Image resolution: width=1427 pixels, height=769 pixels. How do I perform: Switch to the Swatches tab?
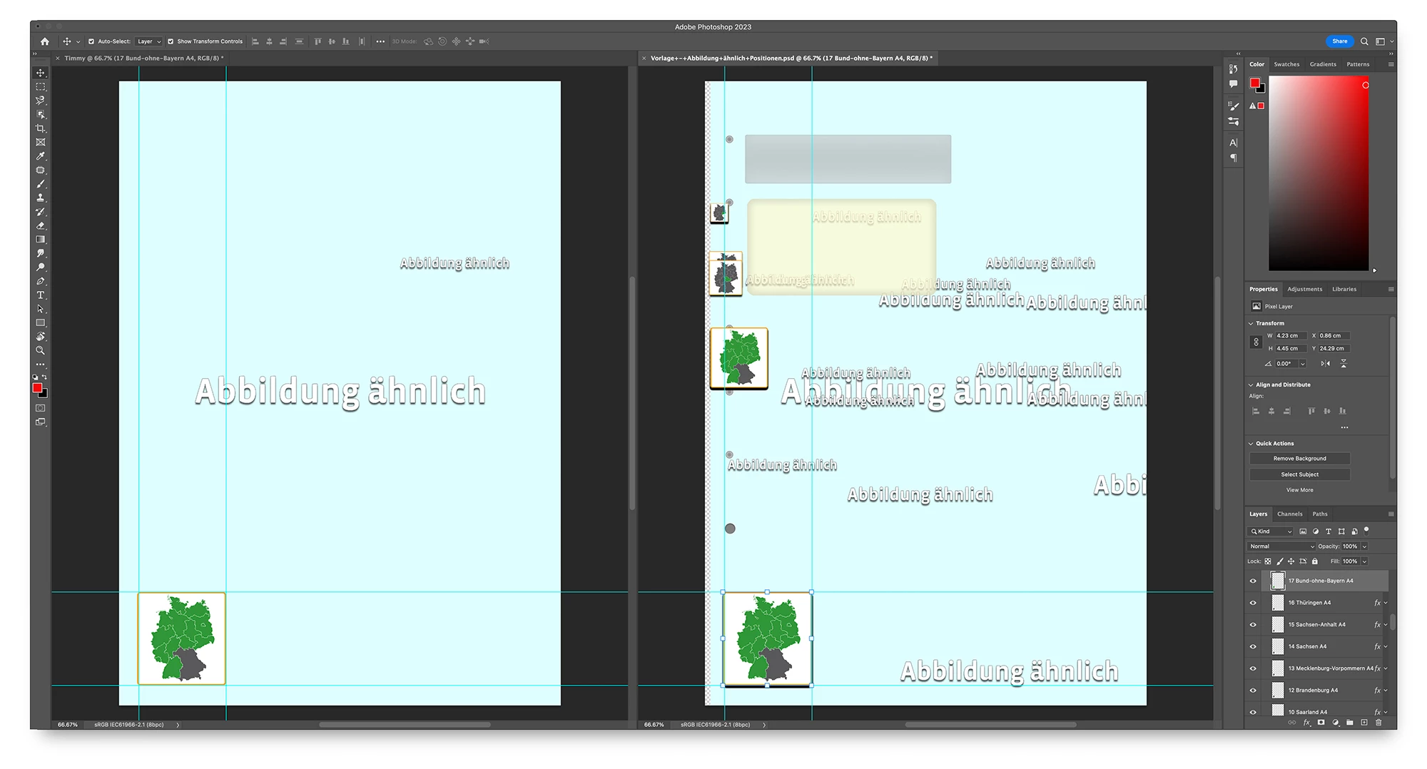[1286, 64]
